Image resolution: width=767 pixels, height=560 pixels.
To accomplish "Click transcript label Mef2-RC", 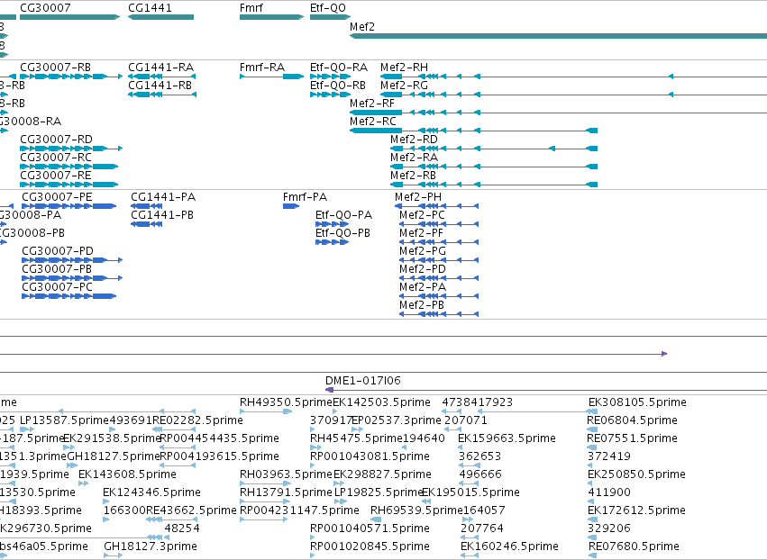I will [373, 122].
